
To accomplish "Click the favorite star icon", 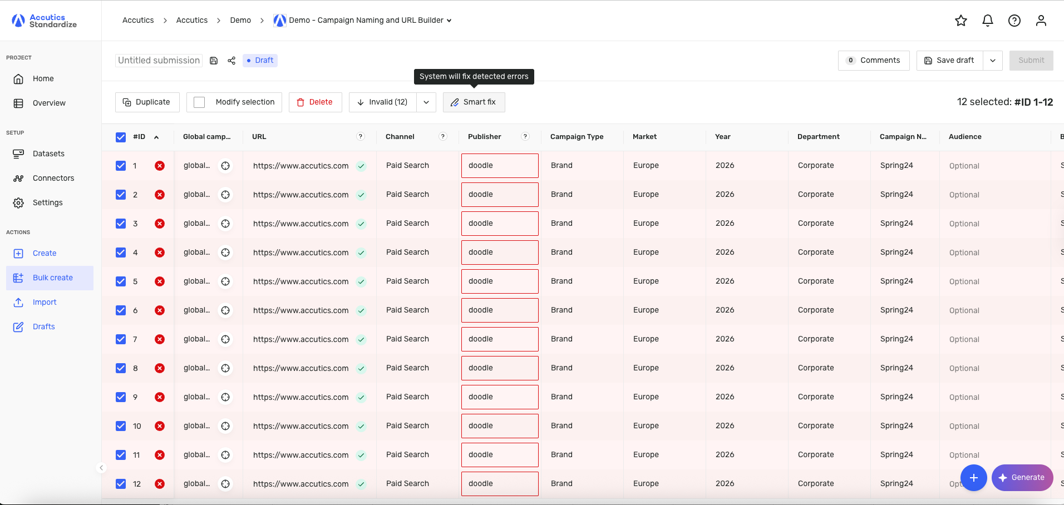I will coord(961,21).
